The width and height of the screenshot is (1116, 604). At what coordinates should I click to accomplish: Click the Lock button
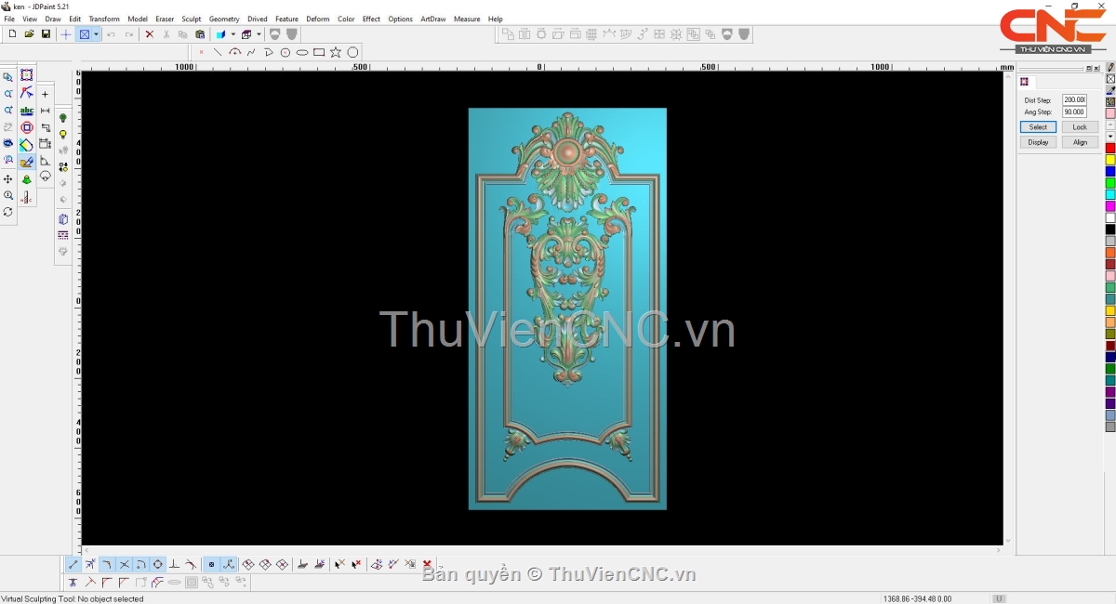1079,127
